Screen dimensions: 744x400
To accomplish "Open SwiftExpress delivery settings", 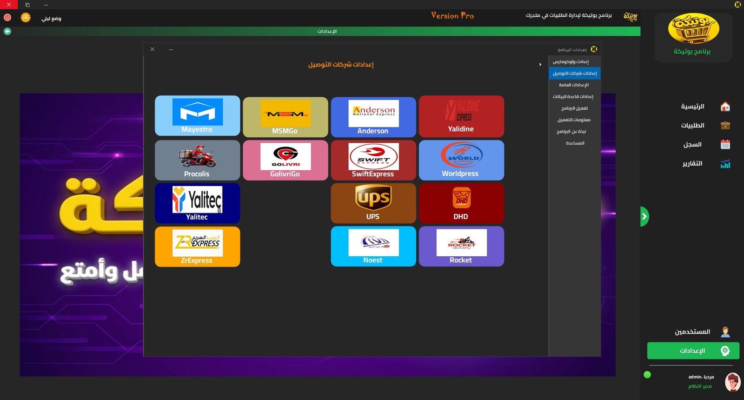I will [x=373, y=160].
